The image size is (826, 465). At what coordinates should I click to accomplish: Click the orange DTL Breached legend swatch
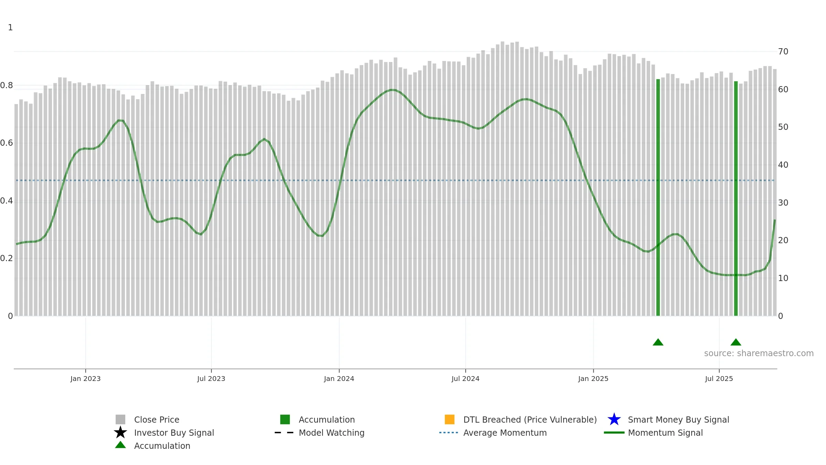pos(449,420)
